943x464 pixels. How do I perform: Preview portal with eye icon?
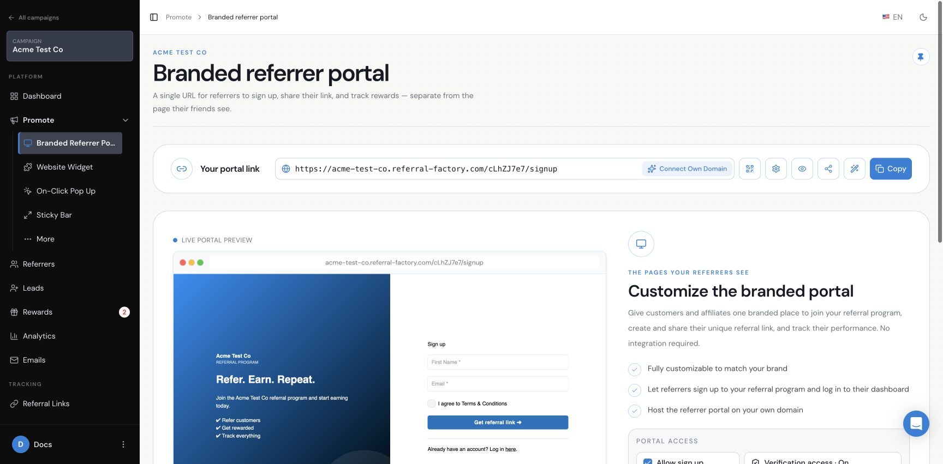(802, 169)
